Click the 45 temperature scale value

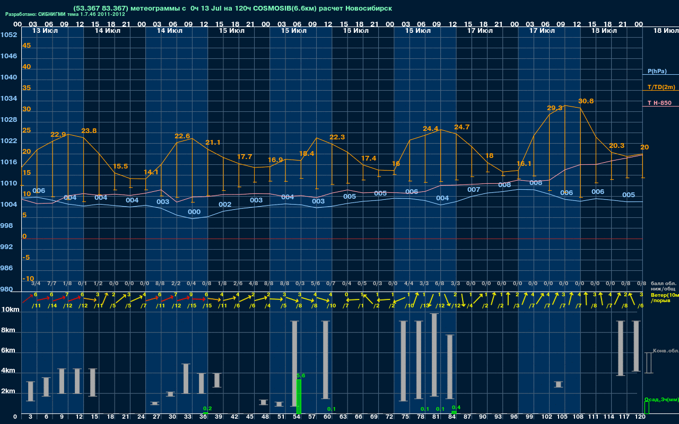pyautogui.click(x=27, y=46)
